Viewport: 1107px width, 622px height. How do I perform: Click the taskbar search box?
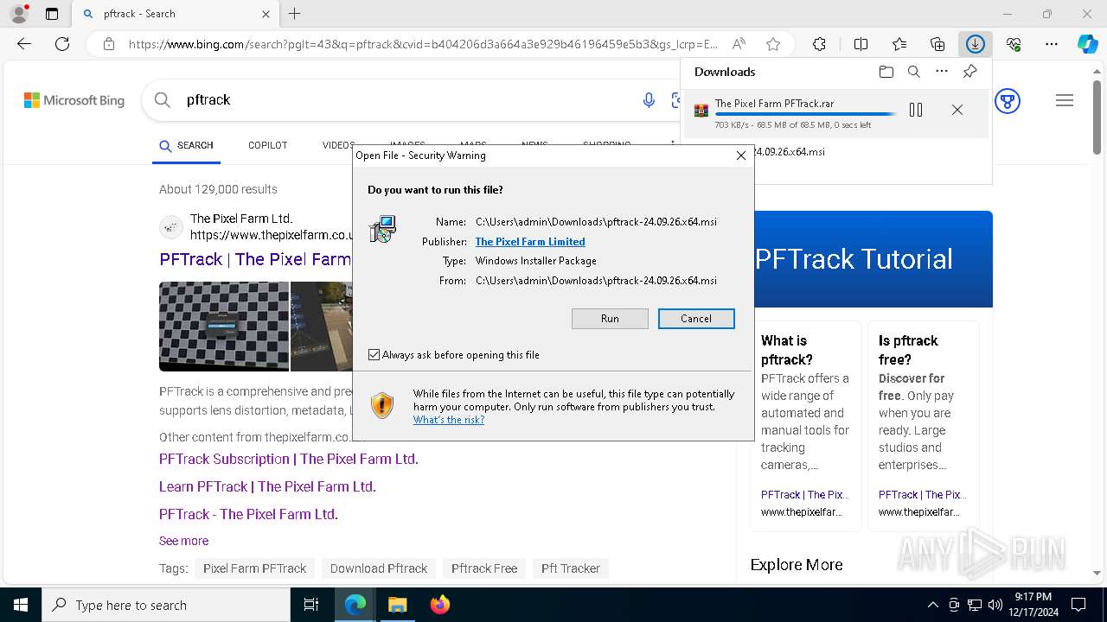(166, 605)
